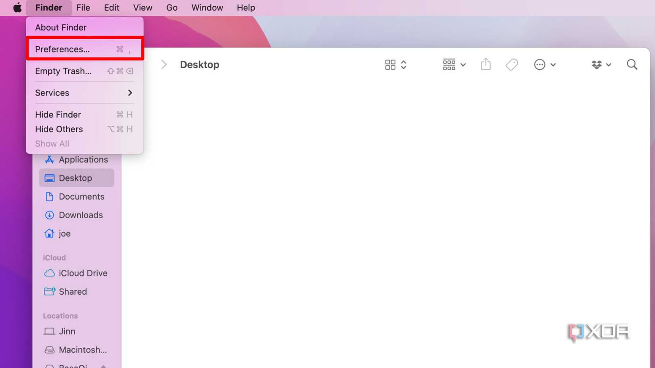
Task: Choose Hide Others
Action: 85,129
